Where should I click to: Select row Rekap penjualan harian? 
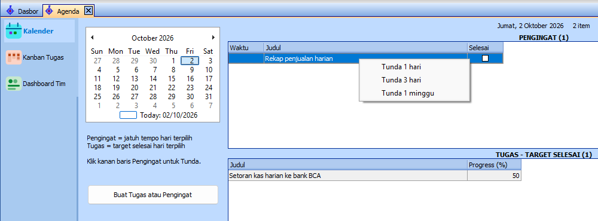pos(366,59)
